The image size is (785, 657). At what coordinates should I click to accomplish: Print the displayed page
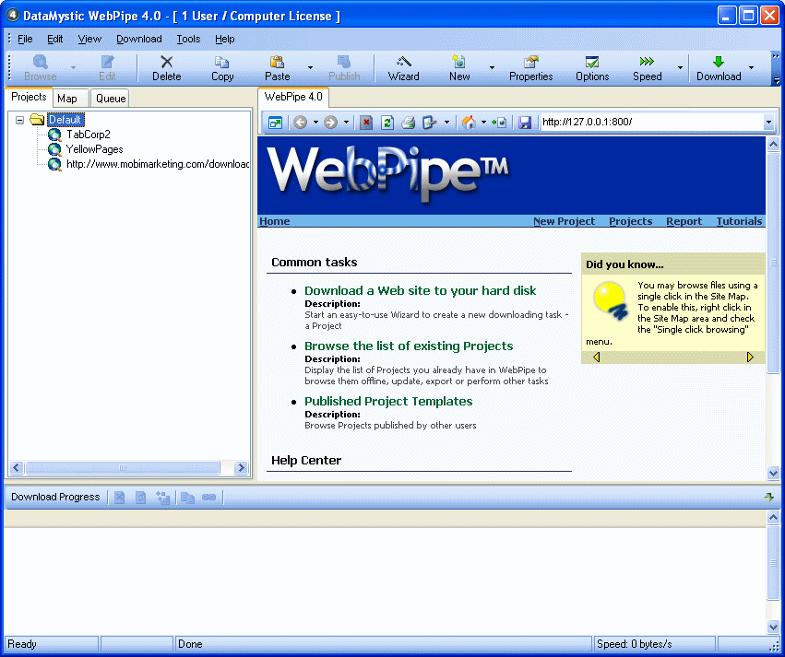point(408,122)
